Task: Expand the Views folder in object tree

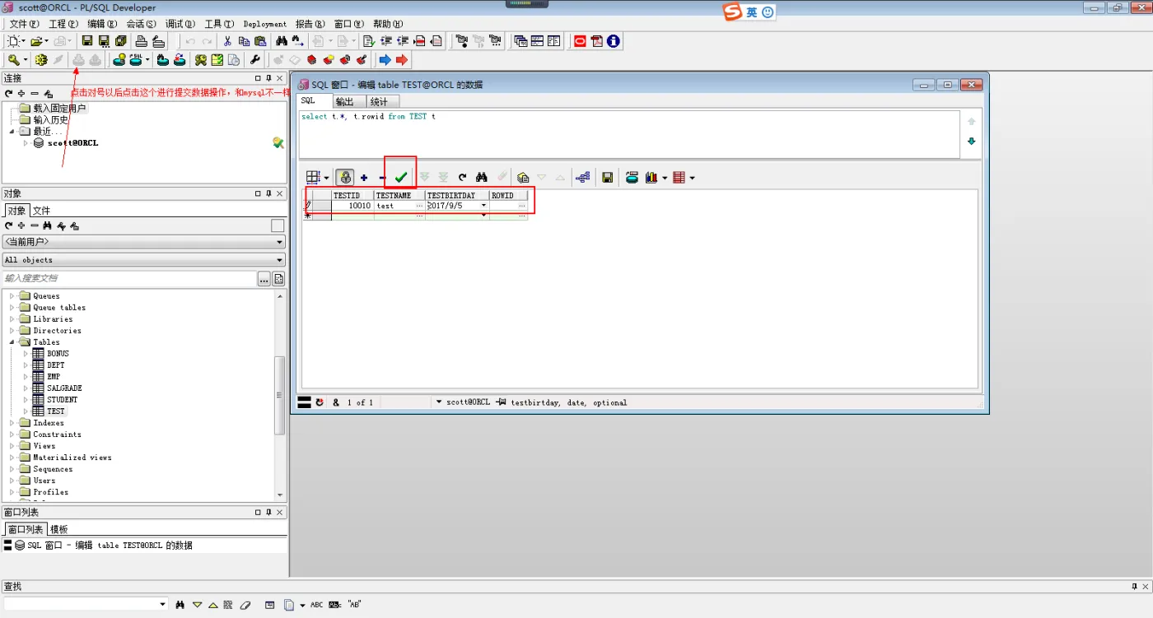Action: (12, 446)
